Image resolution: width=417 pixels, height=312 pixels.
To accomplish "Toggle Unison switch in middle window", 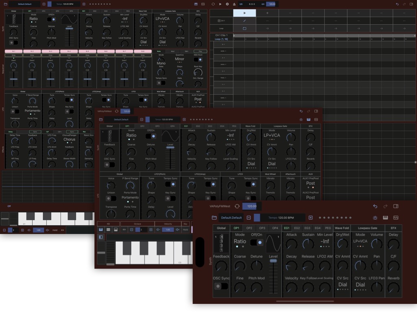I will coord(111,198).
